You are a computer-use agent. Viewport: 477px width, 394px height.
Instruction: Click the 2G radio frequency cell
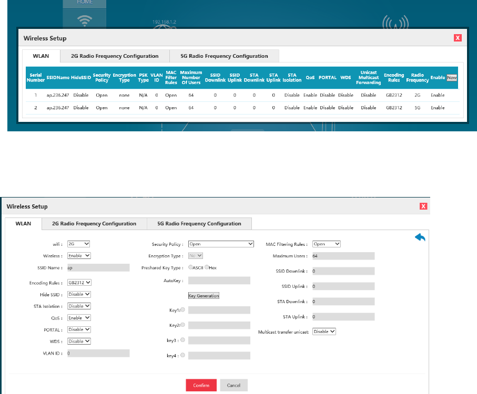418,95
